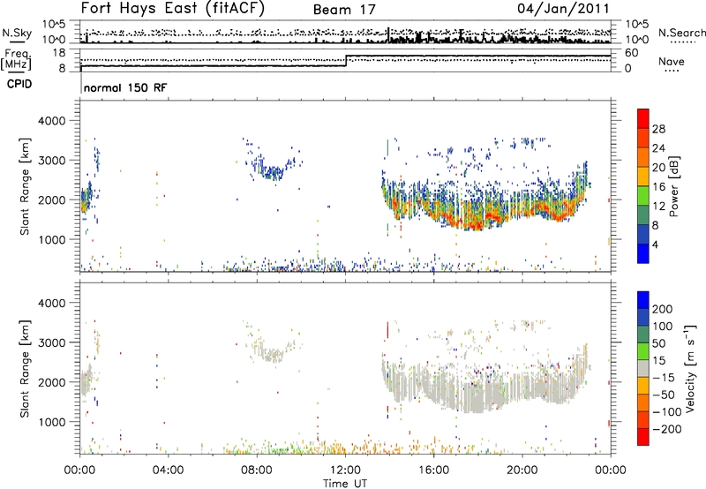The height and width of the screenshot is (489, 706).
Task: Click the '28' tick on Power colorbar
Action: [x=658, y=129]
